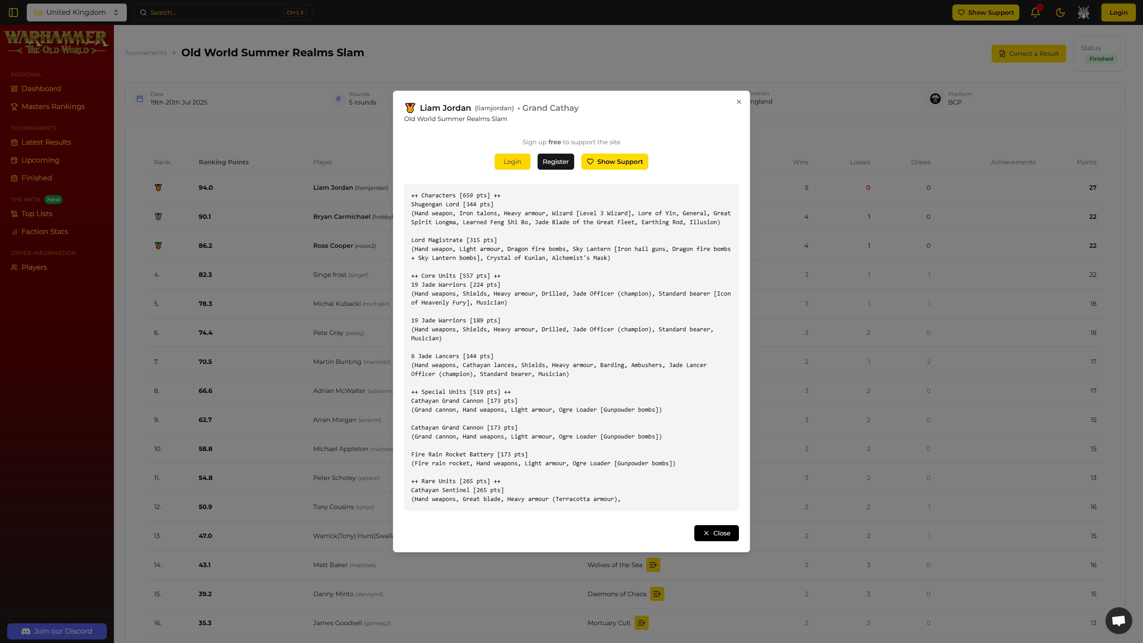Go to Upcoming tournaments
This screenshot has height=643, width=1143.
[40, 160]
